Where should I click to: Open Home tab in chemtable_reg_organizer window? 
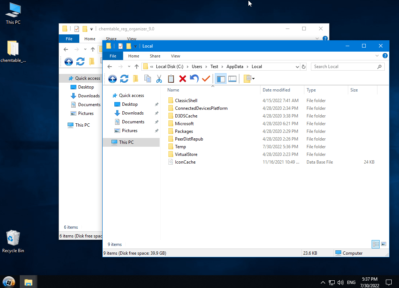click(90, 39)
